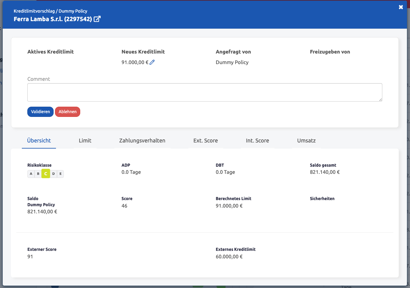Click the Externer Score value 91
The width and height of the screenshot is (410, 288).
30,257
